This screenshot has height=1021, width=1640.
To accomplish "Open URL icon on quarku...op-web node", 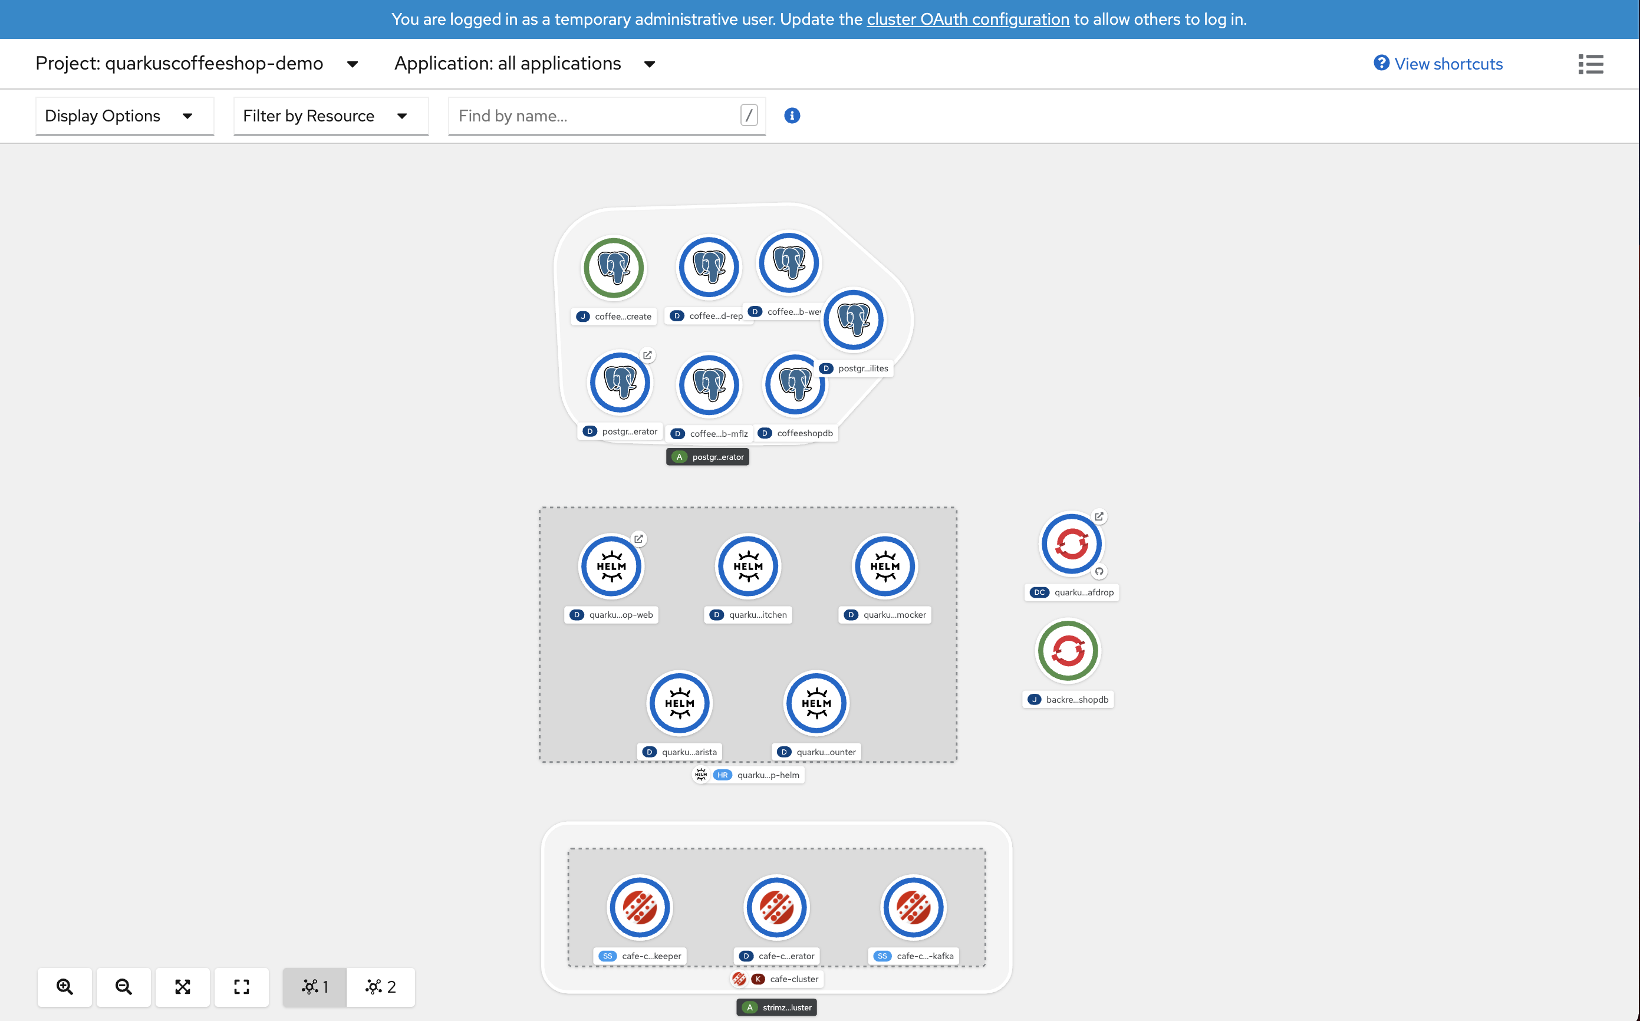I will click(x=638, y=539).
